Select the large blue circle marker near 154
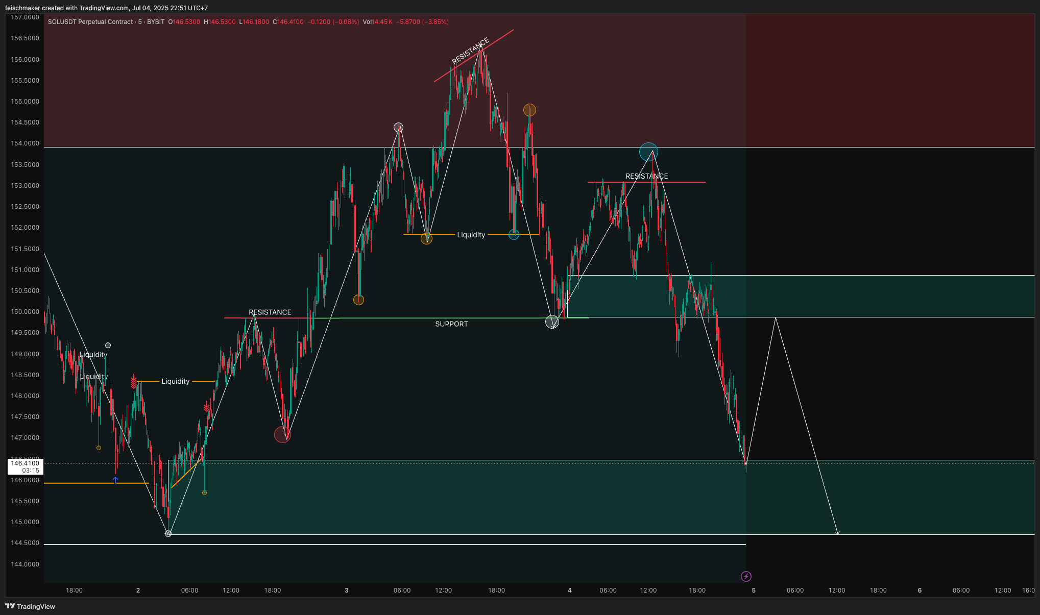Image resolution: width=1040 pixels, height=615 pixels. (648, 152)
